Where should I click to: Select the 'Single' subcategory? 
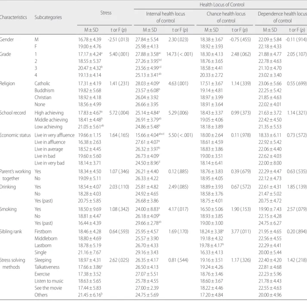tap(40, 252)
